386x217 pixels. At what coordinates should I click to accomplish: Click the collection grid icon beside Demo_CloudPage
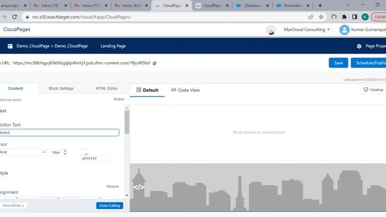pos(10,46)
